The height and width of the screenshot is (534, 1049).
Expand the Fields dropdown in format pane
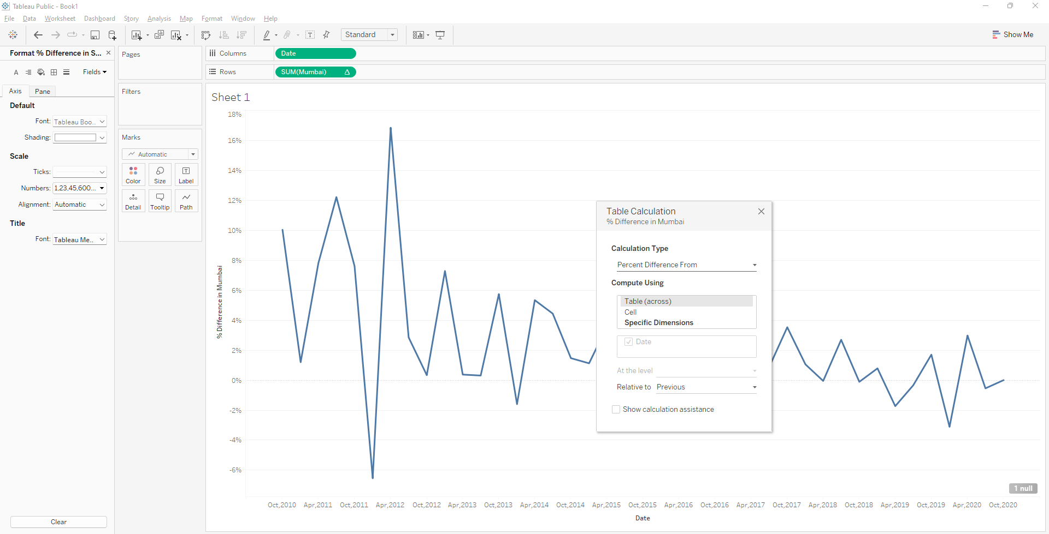(x=95, y=72)
